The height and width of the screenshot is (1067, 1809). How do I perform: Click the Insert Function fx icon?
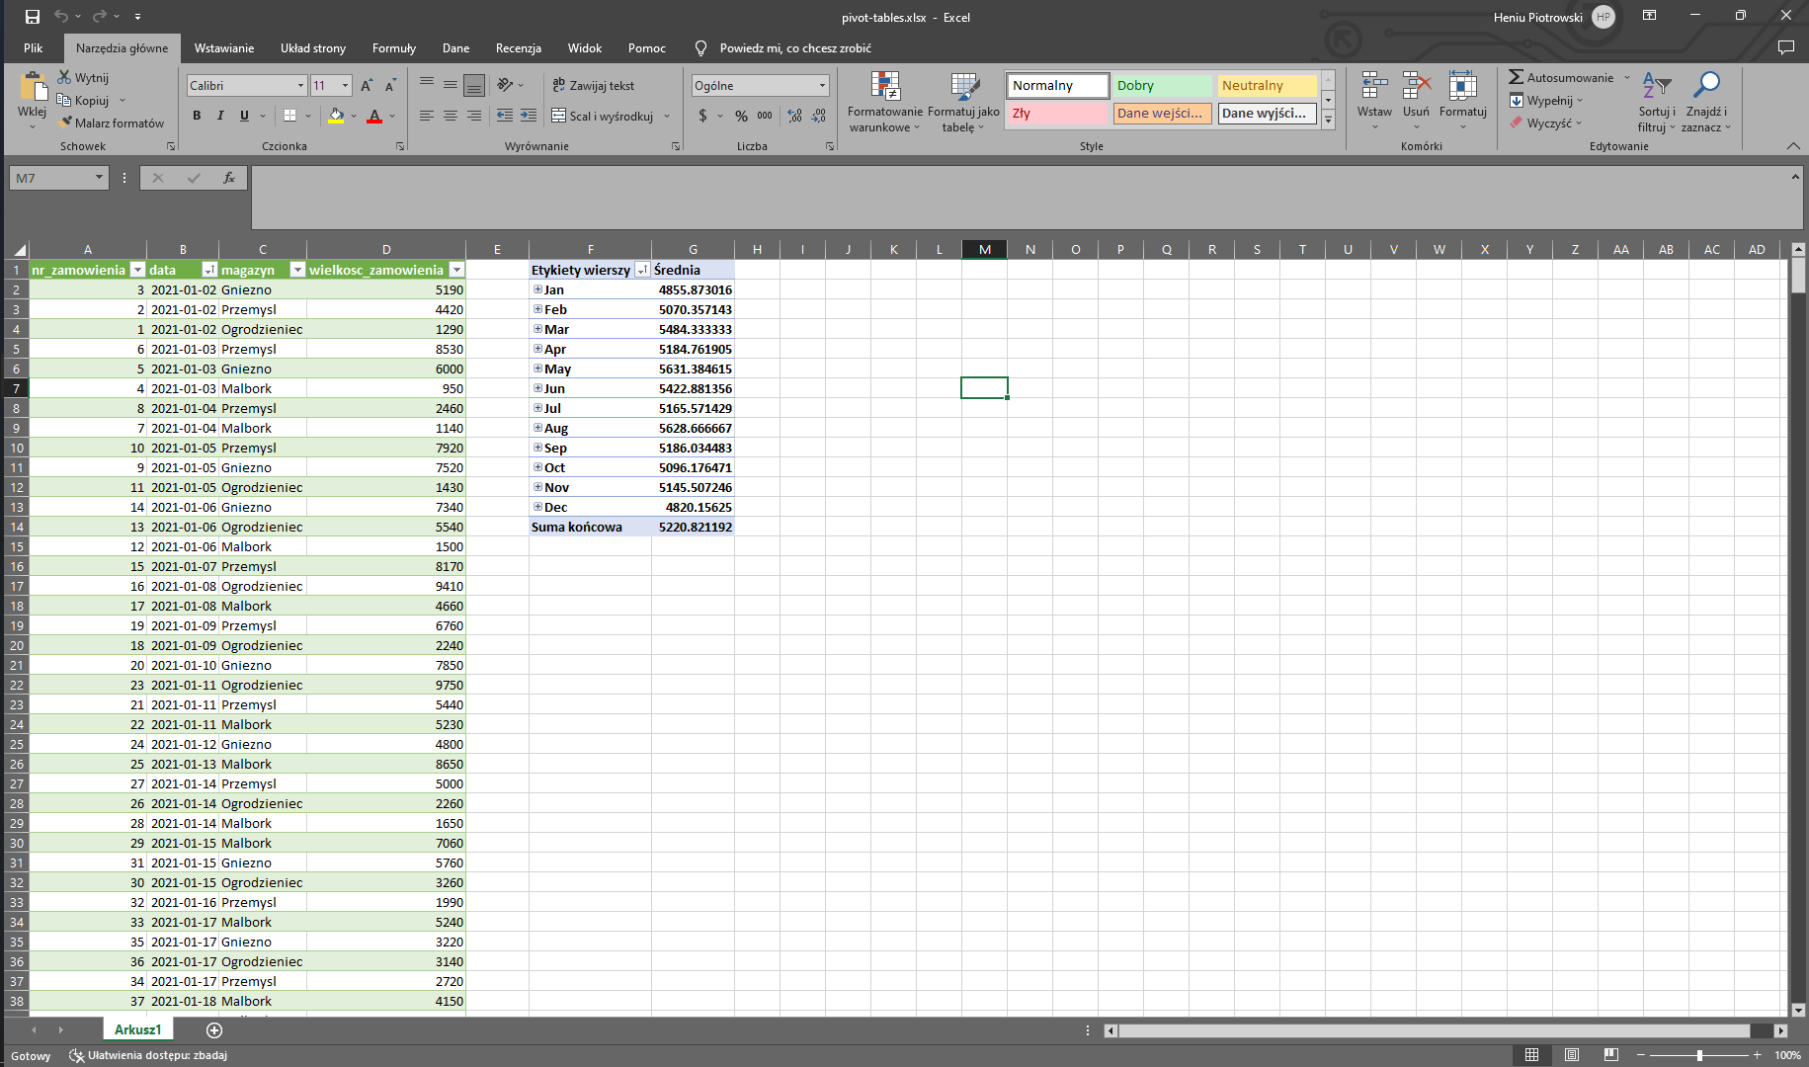(228, 178)
